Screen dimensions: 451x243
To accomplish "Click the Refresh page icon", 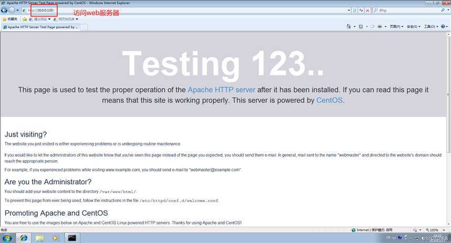I will click(361, 10).
